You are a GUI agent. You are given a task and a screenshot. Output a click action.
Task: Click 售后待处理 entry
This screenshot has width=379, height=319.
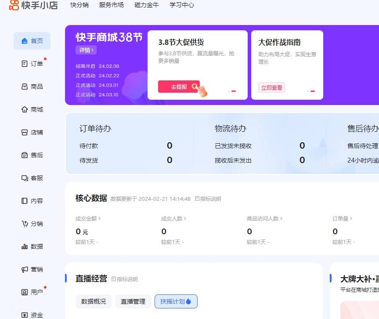click(363, 146)
